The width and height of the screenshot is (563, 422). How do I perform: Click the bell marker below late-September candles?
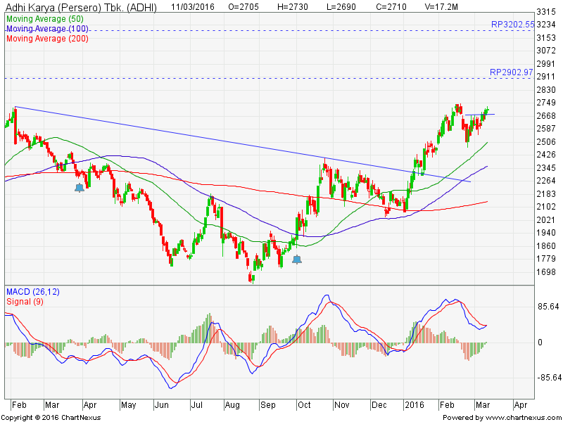(297, 260)
